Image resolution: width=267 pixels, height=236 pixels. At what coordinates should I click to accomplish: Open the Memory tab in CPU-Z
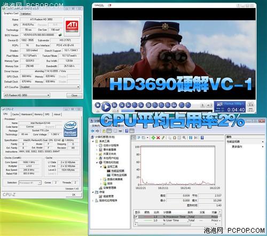click(x=38, y=114)
